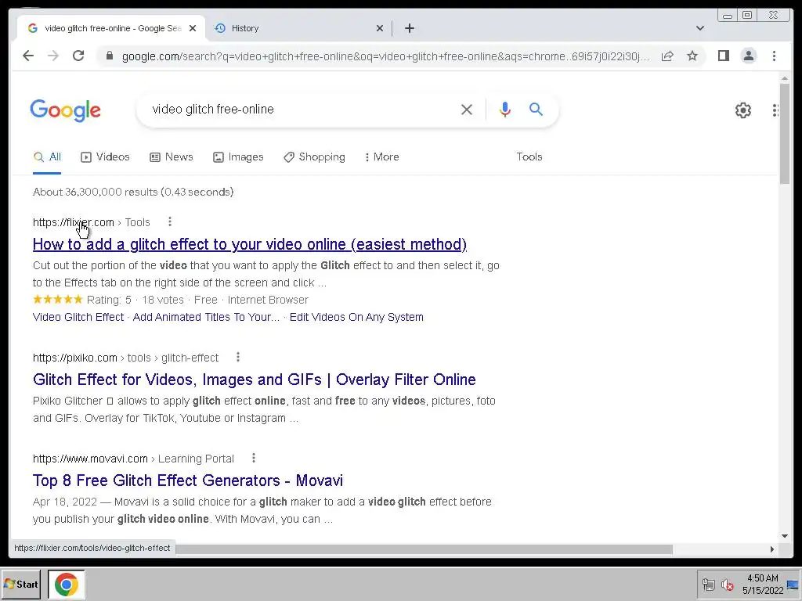Click Chrome icon in the taskbar

[67, 584]
